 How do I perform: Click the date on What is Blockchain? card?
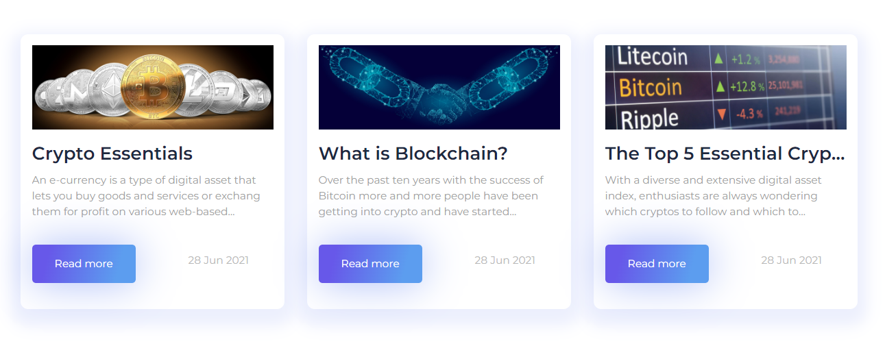[x=505, y=260]
